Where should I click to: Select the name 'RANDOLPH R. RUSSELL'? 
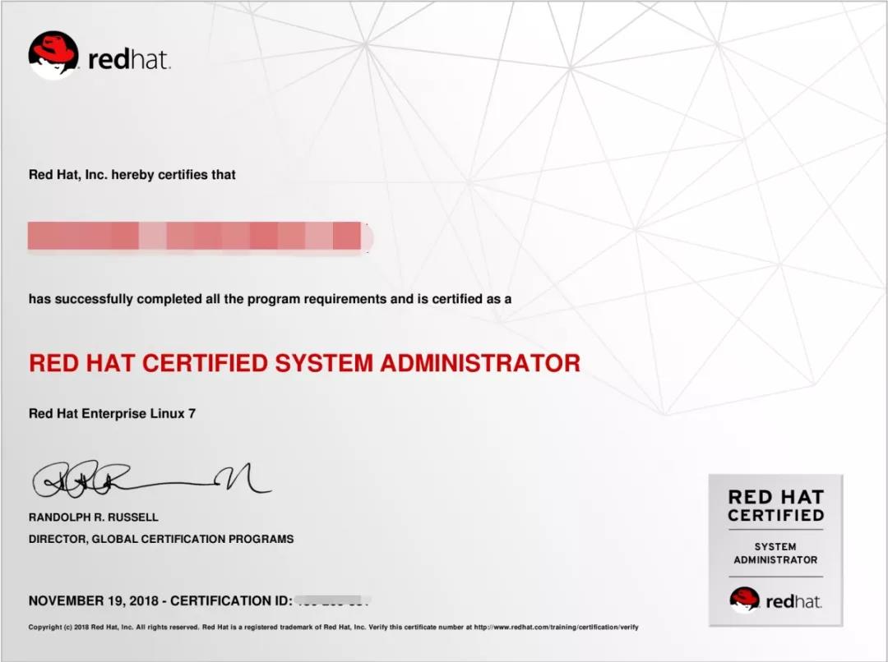[94, 517]
